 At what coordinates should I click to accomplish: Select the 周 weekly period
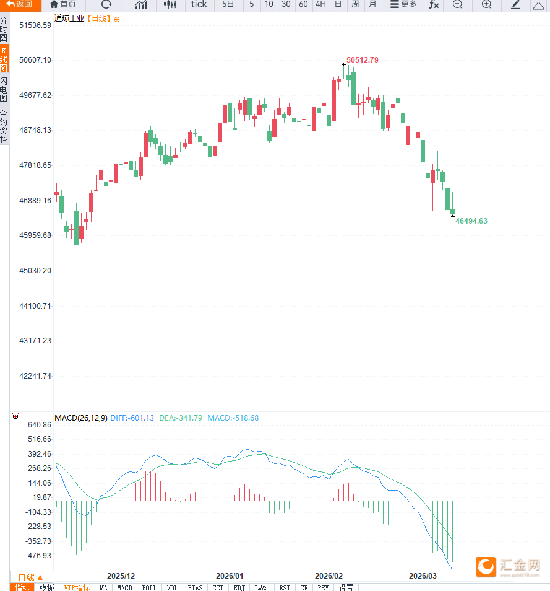(x=355, y=4)
